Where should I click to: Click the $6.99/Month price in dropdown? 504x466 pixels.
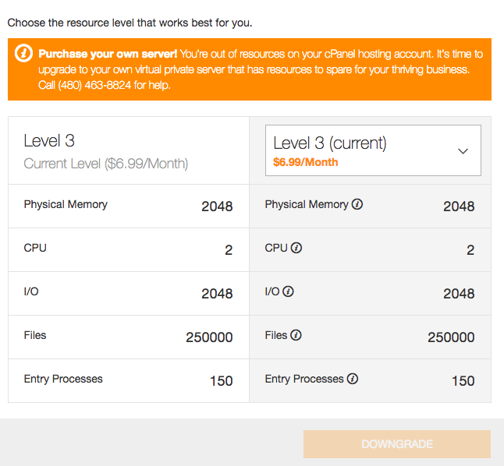305,162
